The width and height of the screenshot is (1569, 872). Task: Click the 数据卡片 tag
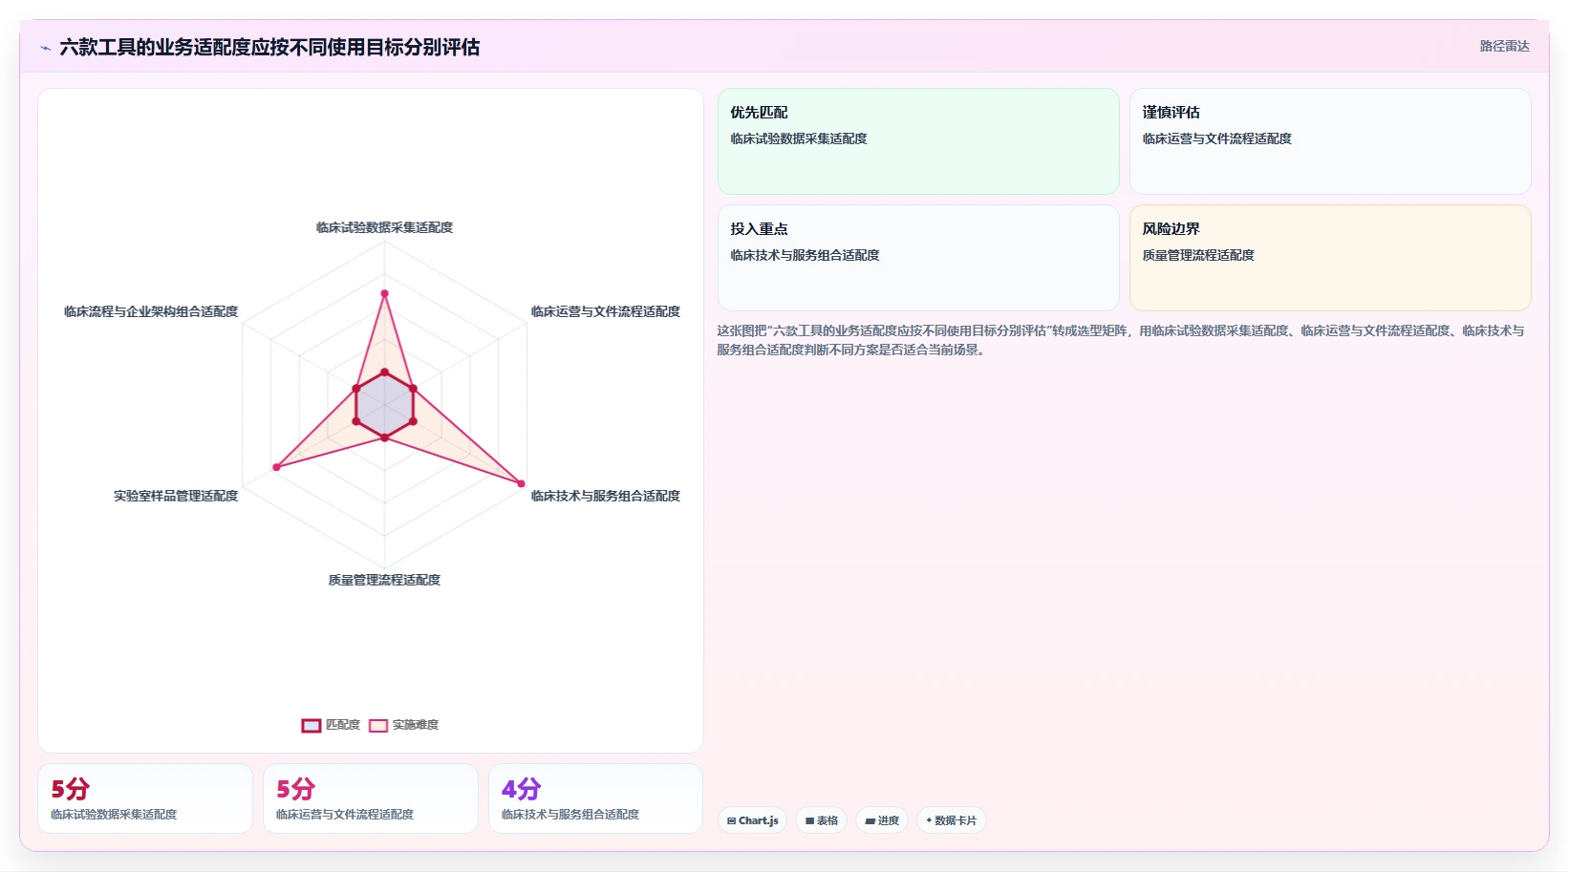point(952,820)
